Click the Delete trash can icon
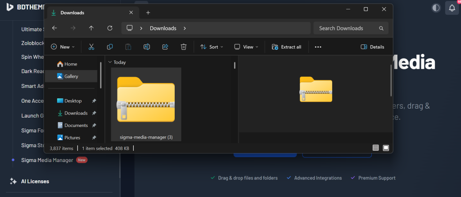This screenshot has width=461, height=197. pyautogui.click(x=184, y=47)
